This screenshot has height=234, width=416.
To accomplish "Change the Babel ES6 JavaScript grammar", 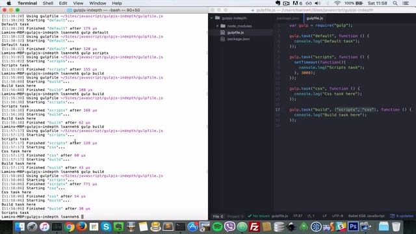I will tap(366, 216).
